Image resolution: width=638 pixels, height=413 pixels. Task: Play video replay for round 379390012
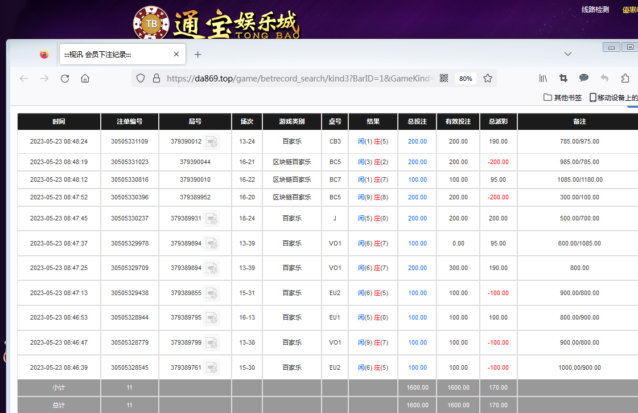click(212, 142)
